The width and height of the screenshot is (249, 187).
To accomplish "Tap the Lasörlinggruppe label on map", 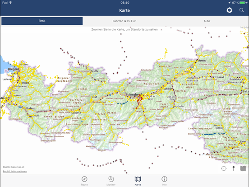I will [x=200, y=128].
